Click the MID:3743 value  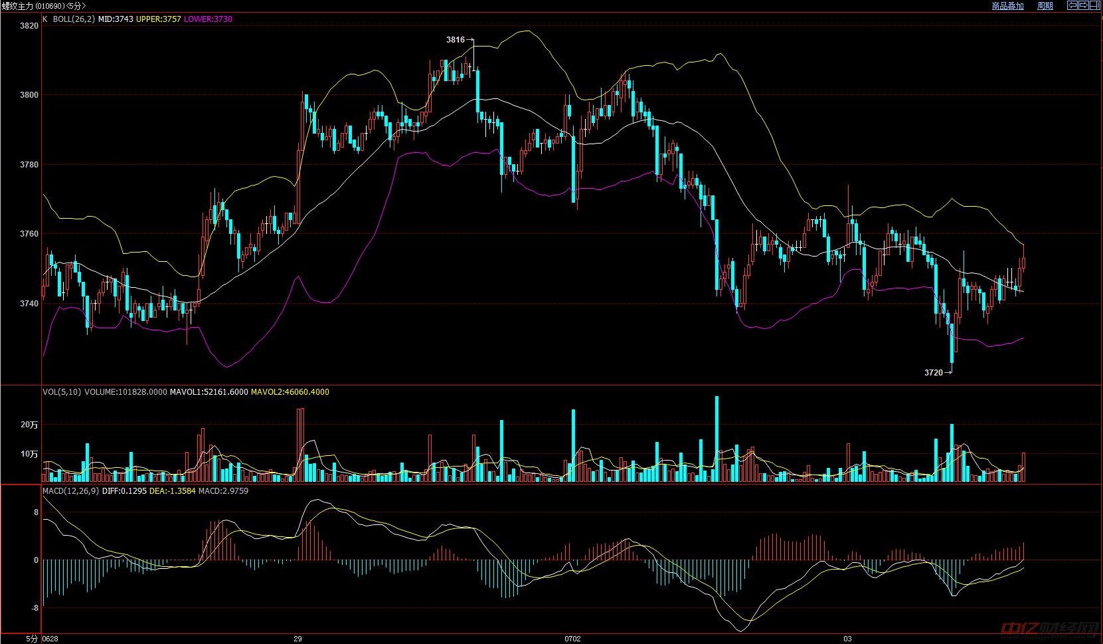pos(116,19)
